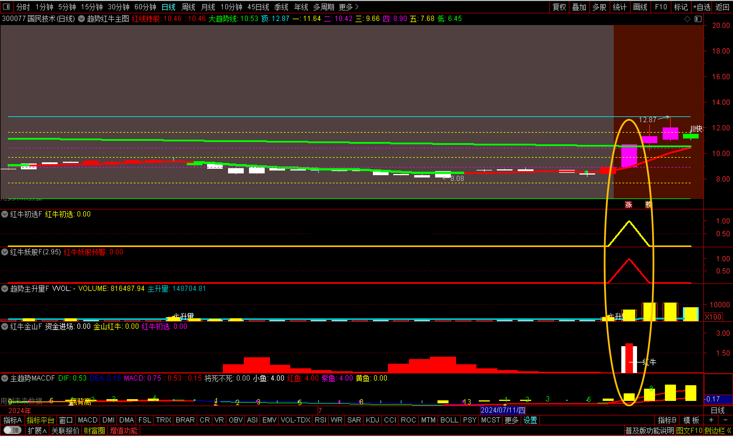This screenshot has height=437, width=733.
Task: Click the round icon beside 红牛妖股F indicator
Action: coord(5,252)
